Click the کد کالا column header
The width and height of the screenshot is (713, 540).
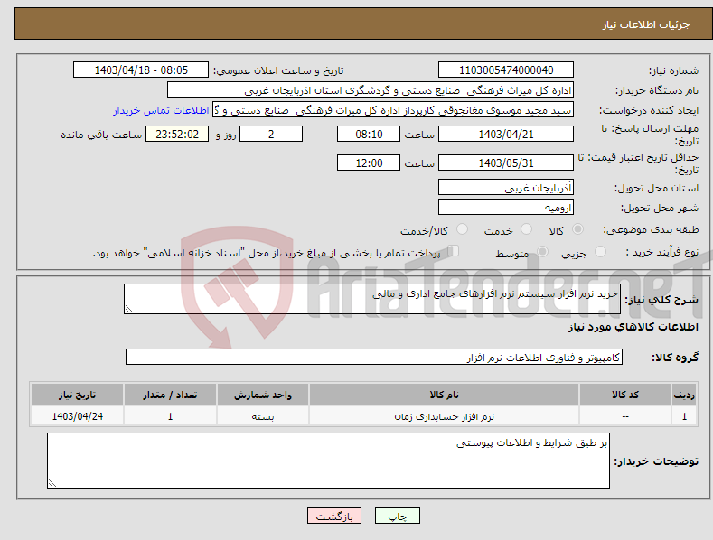click(x=625, y=395)
